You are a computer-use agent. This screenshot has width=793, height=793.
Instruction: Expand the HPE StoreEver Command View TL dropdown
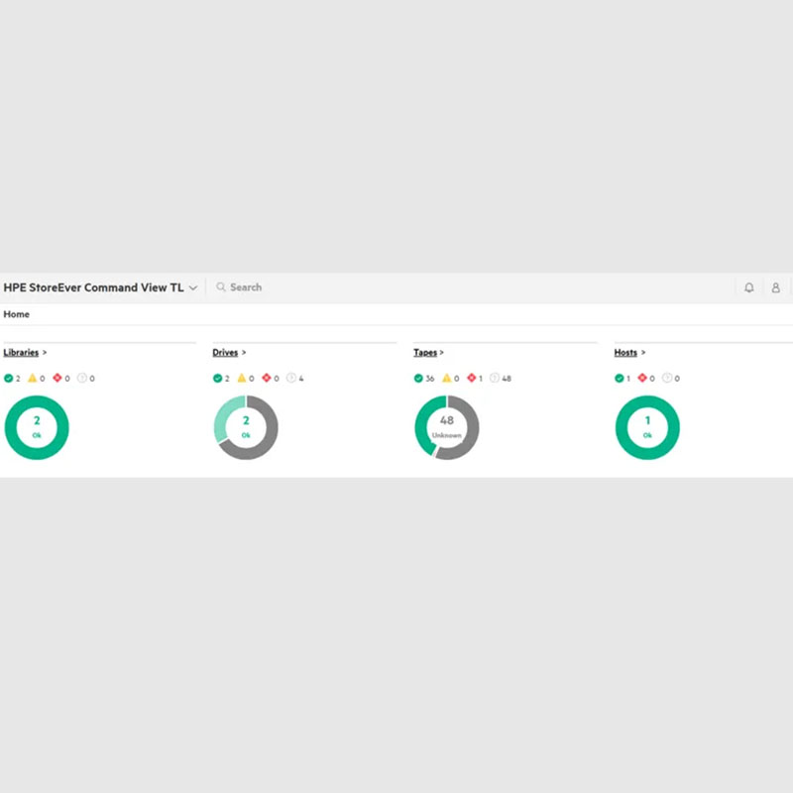193,287
